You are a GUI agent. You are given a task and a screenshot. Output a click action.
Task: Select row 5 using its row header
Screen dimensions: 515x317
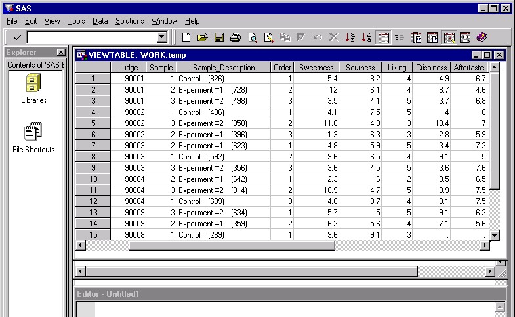click(93, 123)
